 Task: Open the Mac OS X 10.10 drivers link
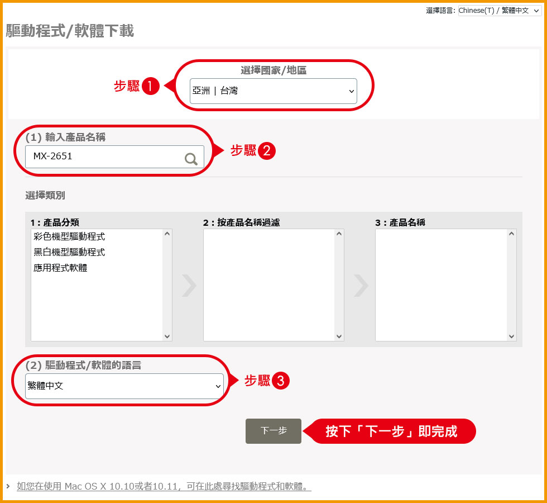point(164,486)
